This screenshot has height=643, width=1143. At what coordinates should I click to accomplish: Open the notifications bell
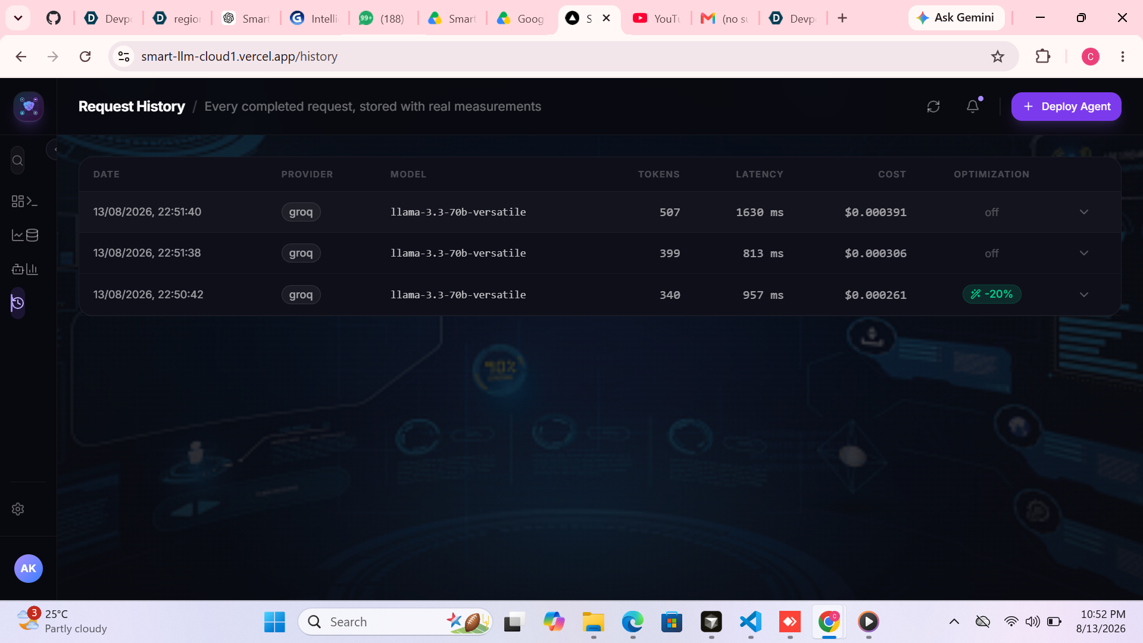[x=973, y=107]
